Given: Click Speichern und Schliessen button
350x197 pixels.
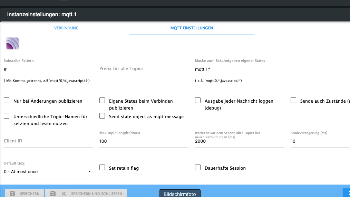Looking at the screenshot, I should pyautogui.click(x=86, y=194).
